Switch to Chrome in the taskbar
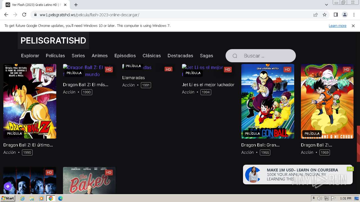The height and width of the screenshot is (202, 360). coord(51,198)
